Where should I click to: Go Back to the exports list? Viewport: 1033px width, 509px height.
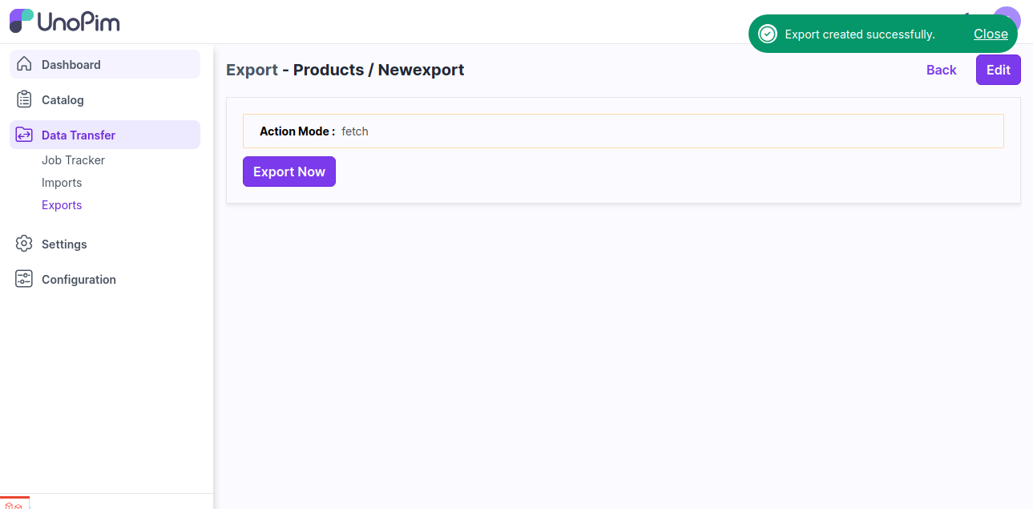tap(941, 70)
